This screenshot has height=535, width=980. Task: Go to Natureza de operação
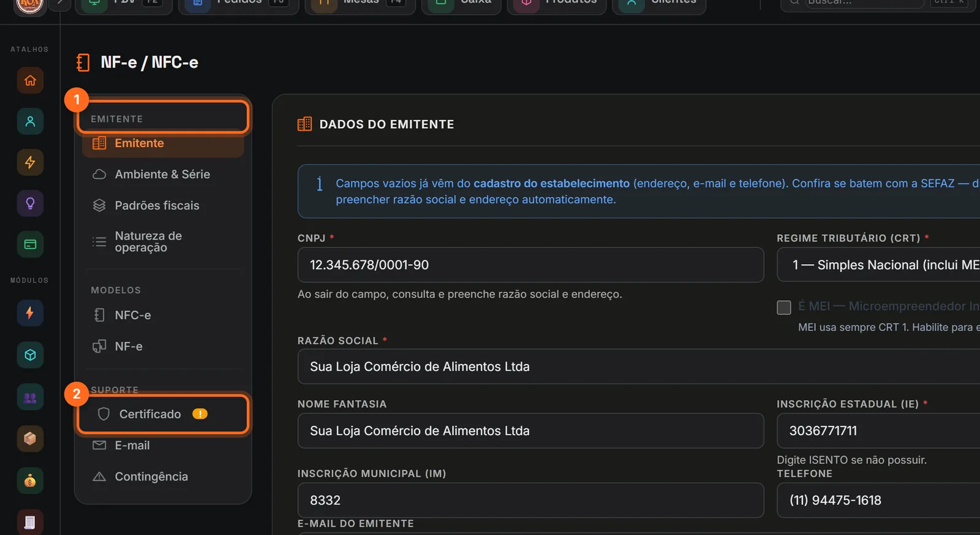(163, 241)
